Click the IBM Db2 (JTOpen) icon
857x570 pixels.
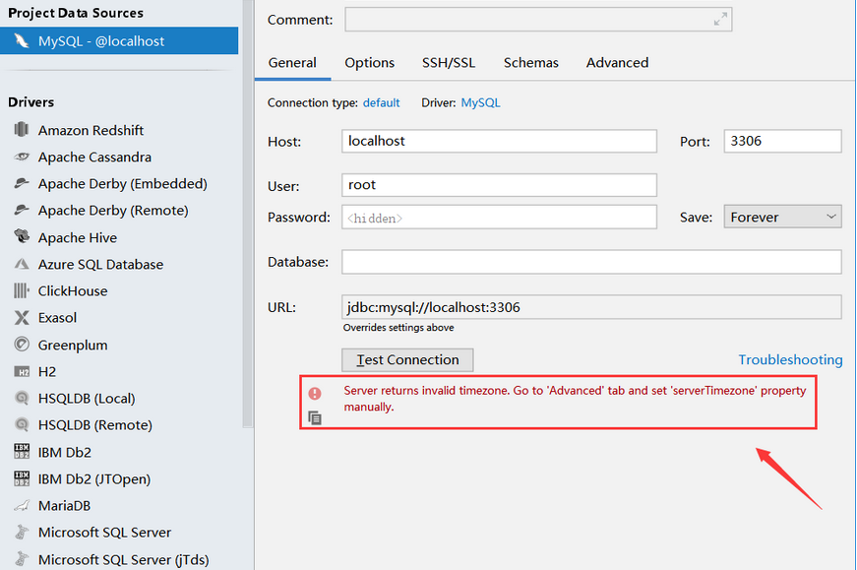(22, 478)
